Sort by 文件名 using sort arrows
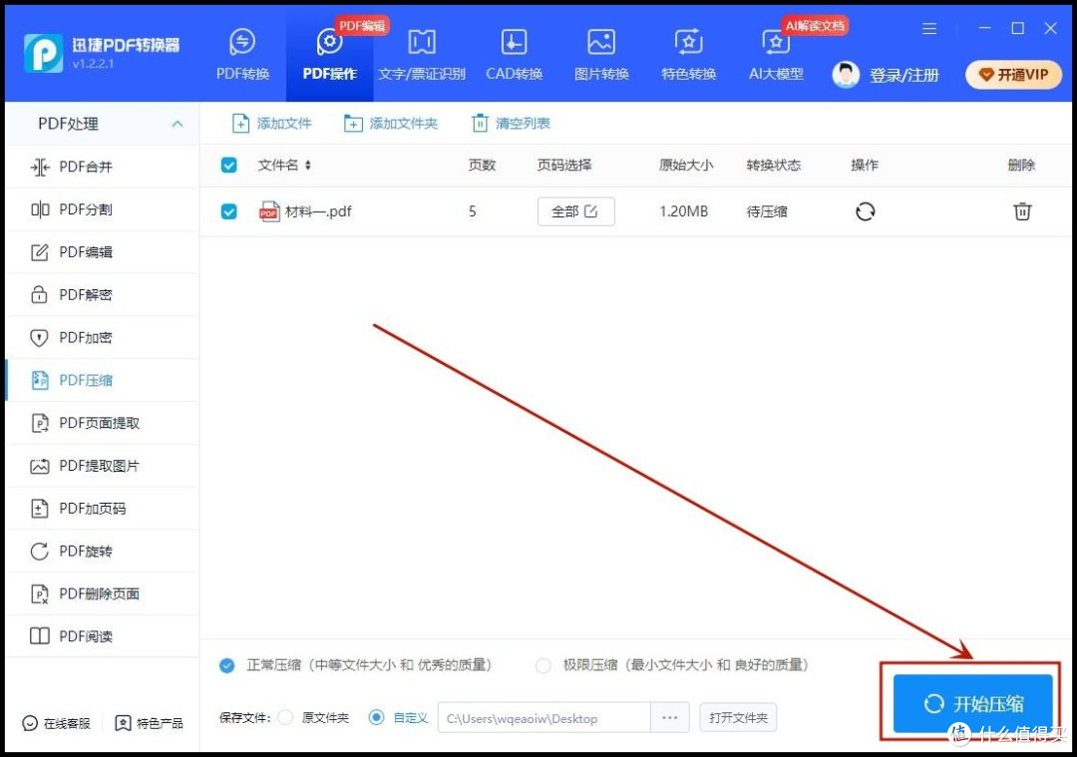Image resolution: width=1077 pixels, height=757 pixels. (x=308, y=165)
